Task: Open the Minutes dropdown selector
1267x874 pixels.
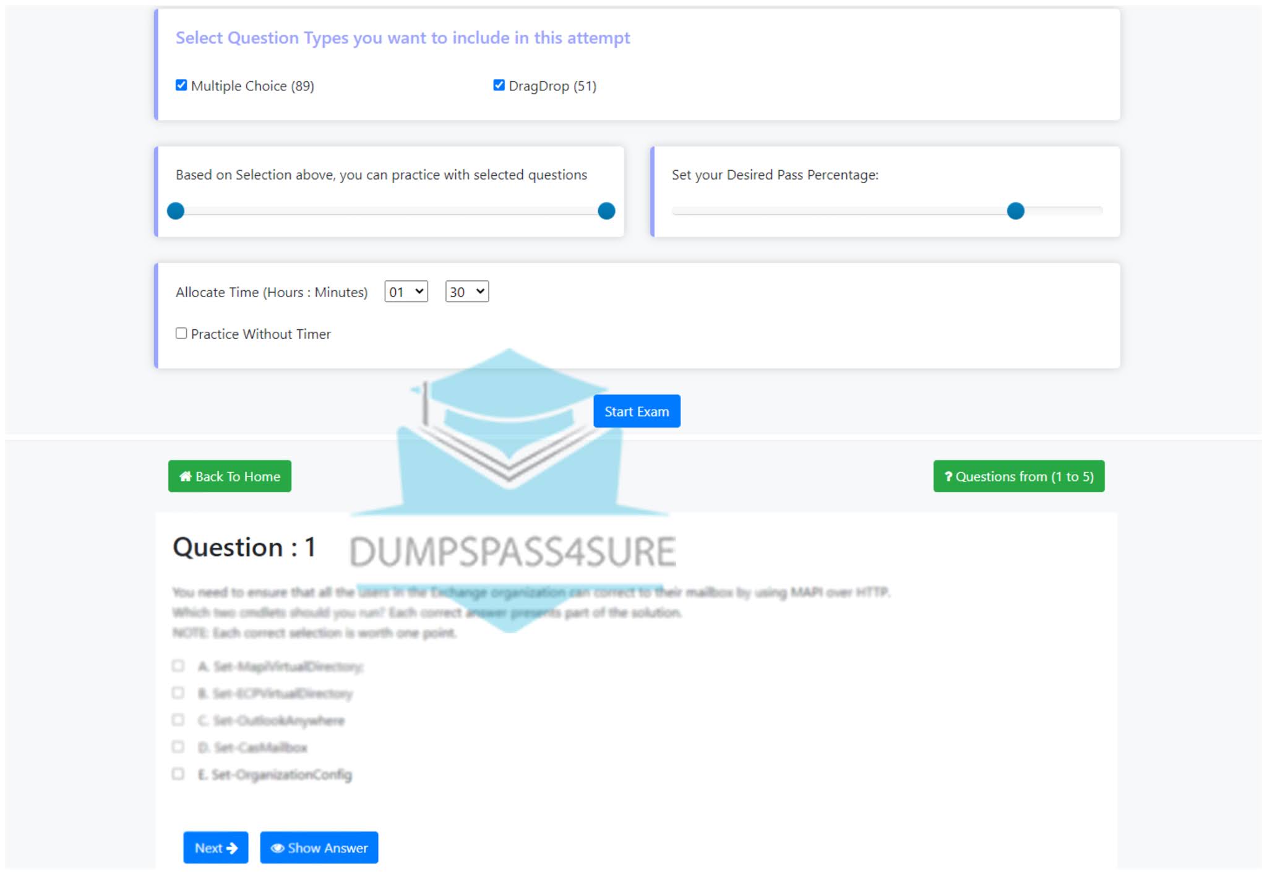Action: pyautogui.click(x=467, y=291)
